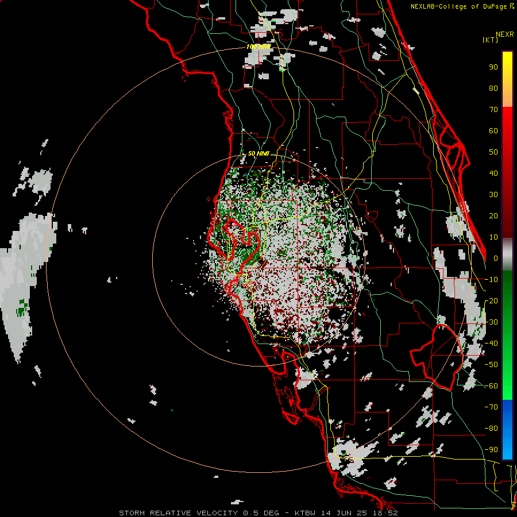Click the -90 knot scale label
The height and width of the screenshot is (517, 517).
(491, 450)
